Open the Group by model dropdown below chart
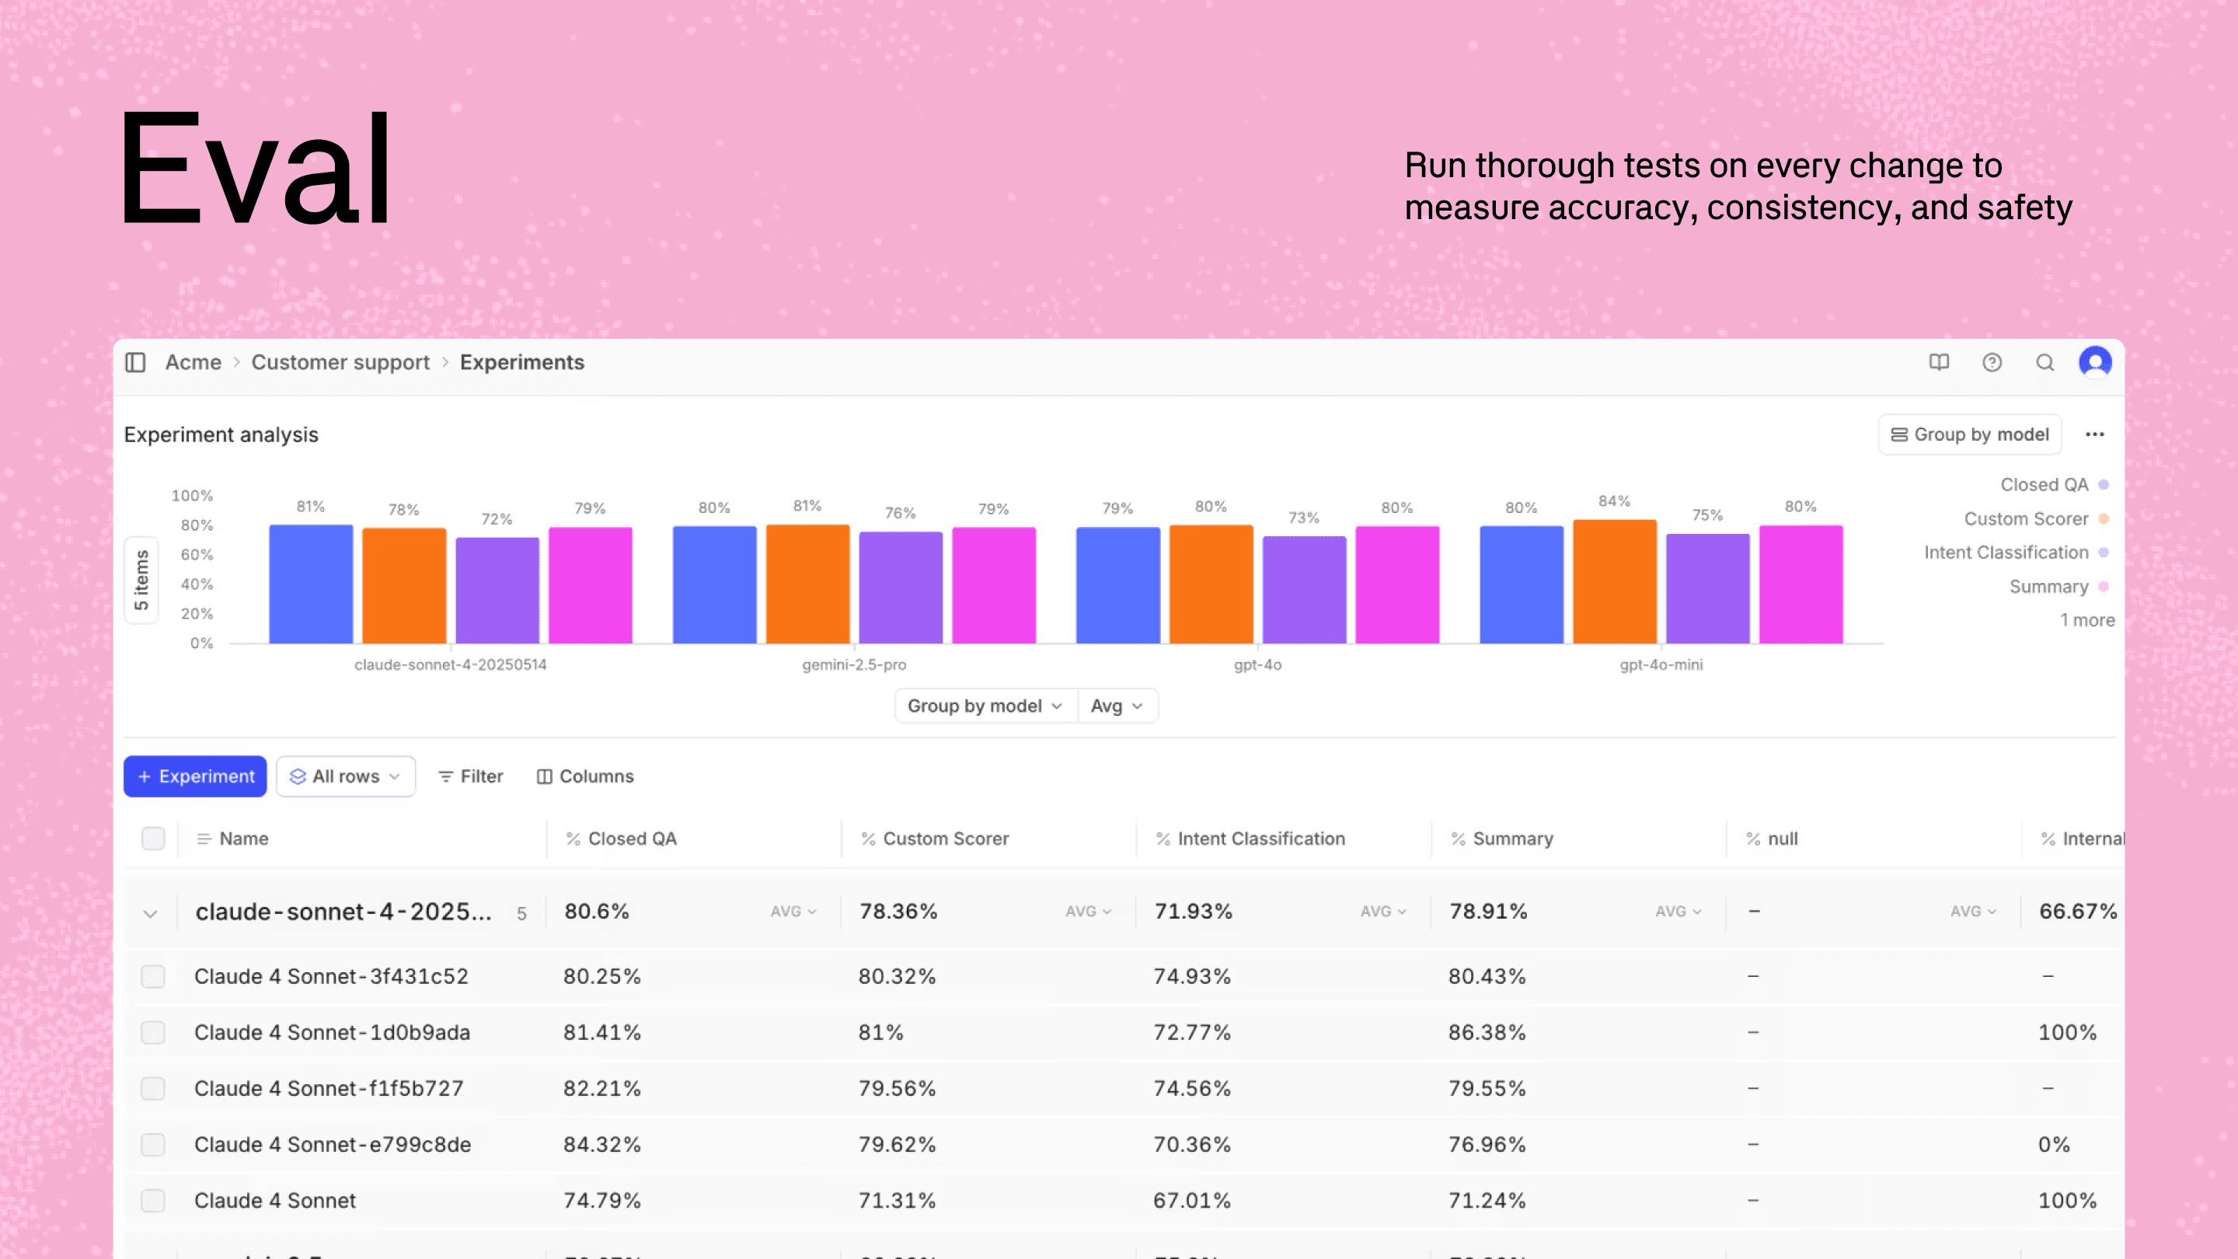The height and width of the screenshot is (1259, 2238). click(985, 706)
